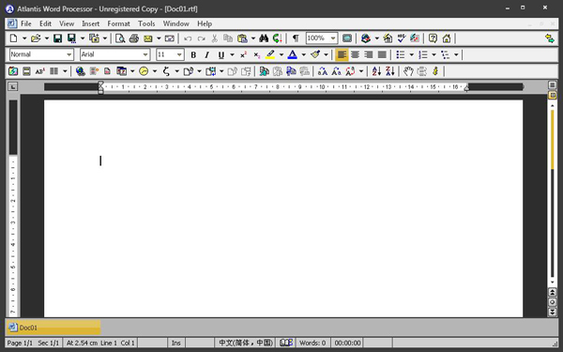Create a new blank document

(x=13, y=38)
